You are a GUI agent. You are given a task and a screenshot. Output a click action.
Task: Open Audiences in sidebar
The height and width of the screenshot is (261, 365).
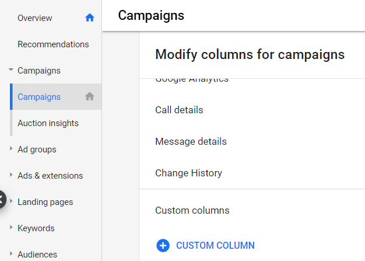point(37,255)
